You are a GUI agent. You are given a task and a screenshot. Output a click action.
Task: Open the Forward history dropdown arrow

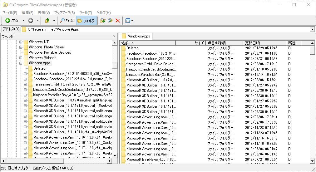pyautogui.click(x=37, y=21)
